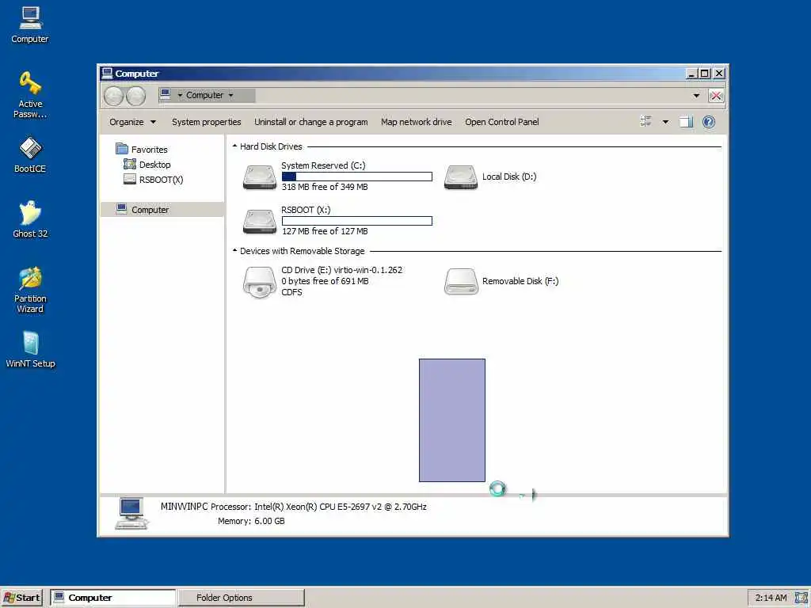Screen dimensions: 811x608
Task: Switch to Computer taskbar button
Action: (112, 598)
